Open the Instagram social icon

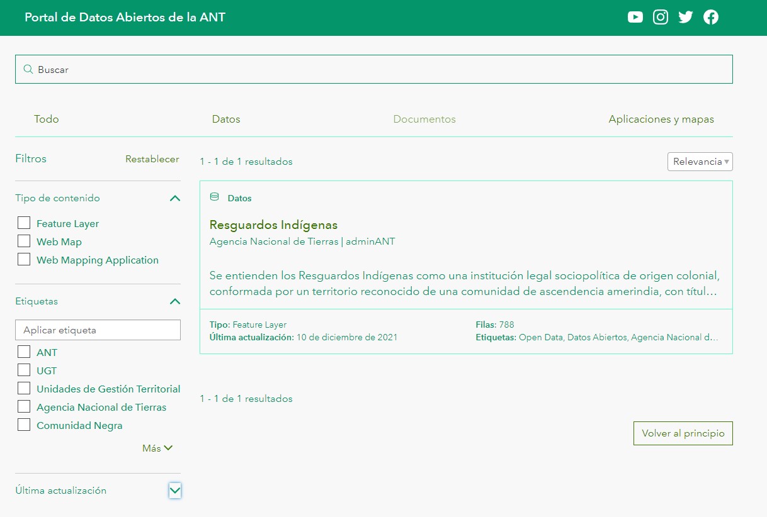(661, 18)
